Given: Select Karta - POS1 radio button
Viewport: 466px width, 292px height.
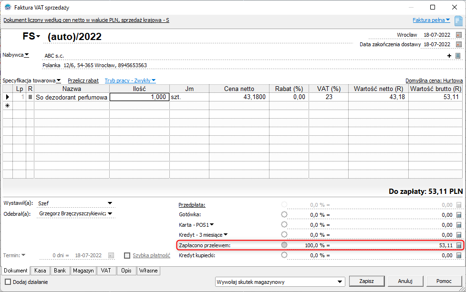Looking at the screenshot, I should [x=284, y=224].
